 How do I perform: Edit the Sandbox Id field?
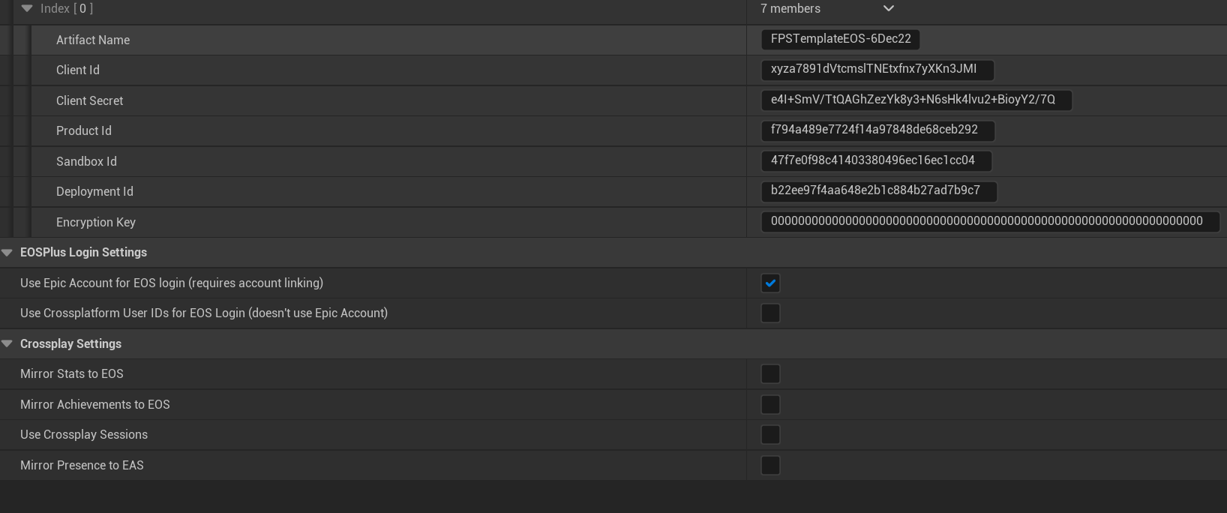(876, 160)
